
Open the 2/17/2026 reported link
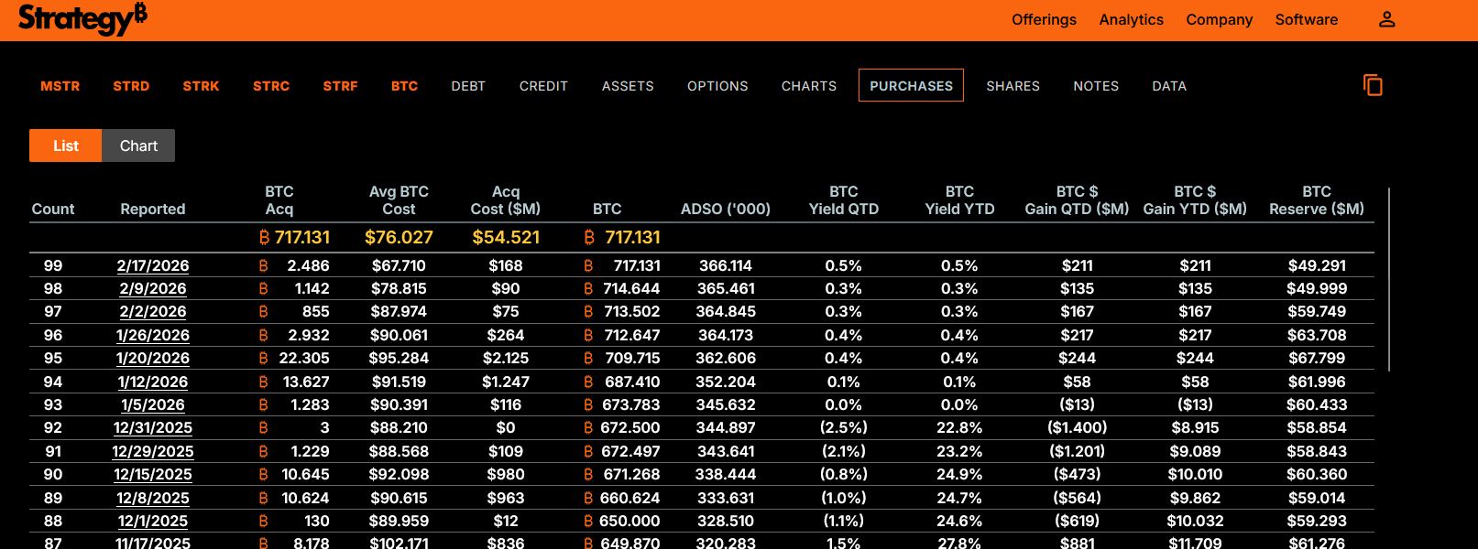tap(153, 265)
